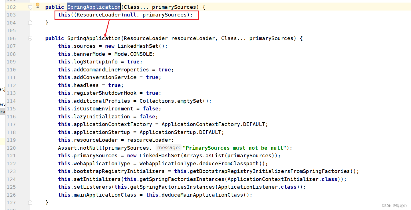Click the webApplicationType field on line 122
This screenshot has height=210, width=411.
(x=102, y=164)
